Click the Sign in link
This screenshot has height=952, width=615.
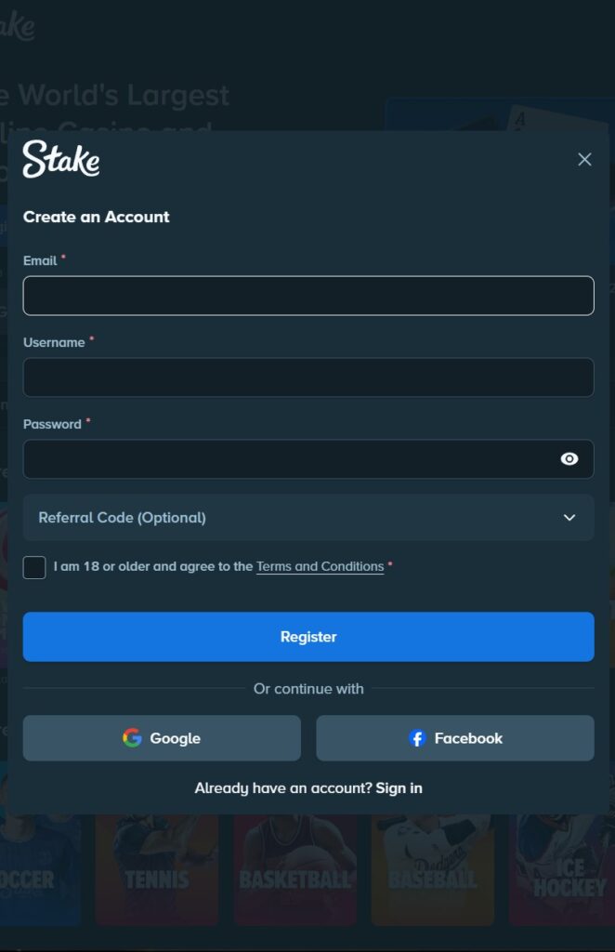399,788
